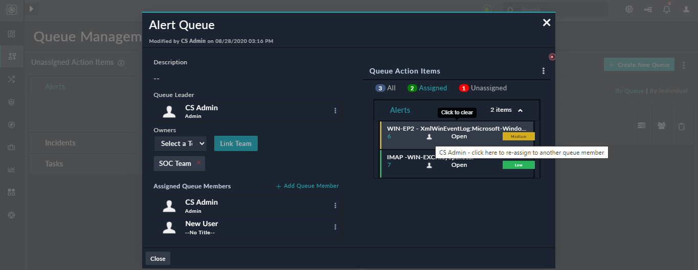Open the Dashboard icon in left sidebar
Image resolution: width=698 pixels, height=270 pixels.
[x=11, y=34]
